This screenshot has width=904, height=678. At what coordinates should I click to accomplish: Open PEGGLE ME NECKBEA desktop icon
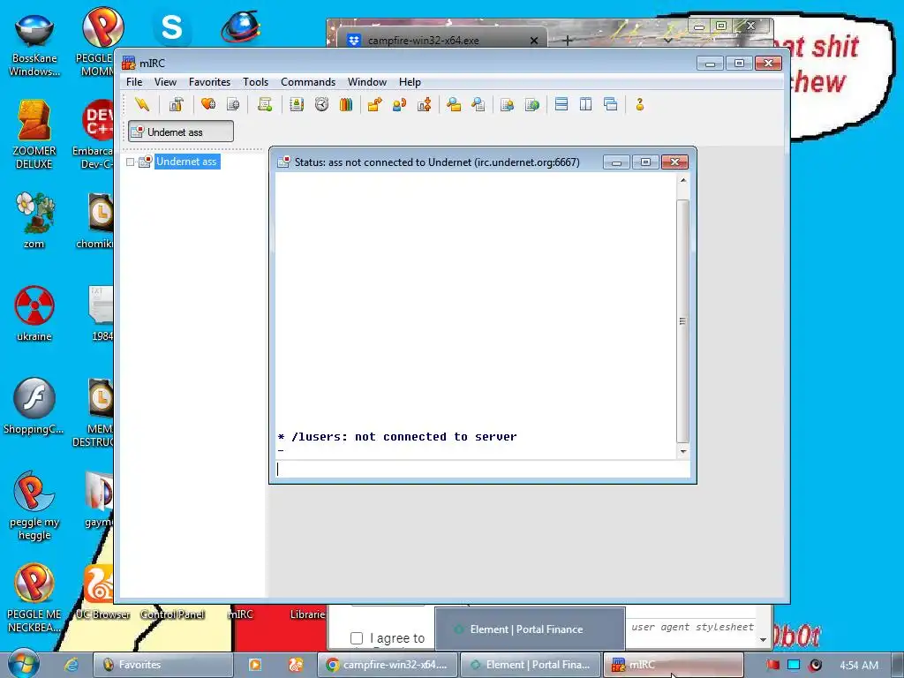coord(34,598)
